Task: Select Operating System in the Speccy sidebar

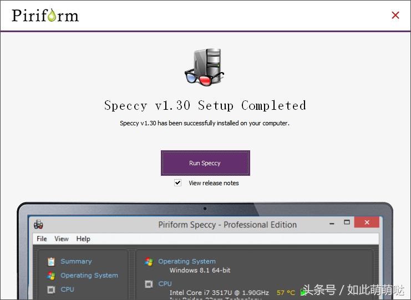Action: [x=89, y=276]
